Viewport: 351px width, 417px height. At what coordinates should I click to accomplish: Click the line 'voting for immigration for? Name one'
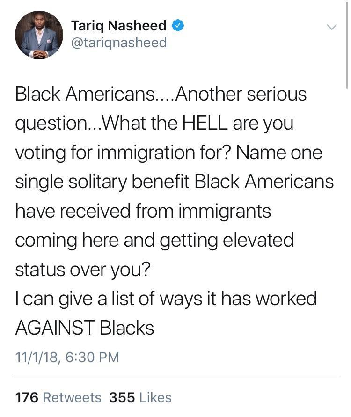pos(168,153)
